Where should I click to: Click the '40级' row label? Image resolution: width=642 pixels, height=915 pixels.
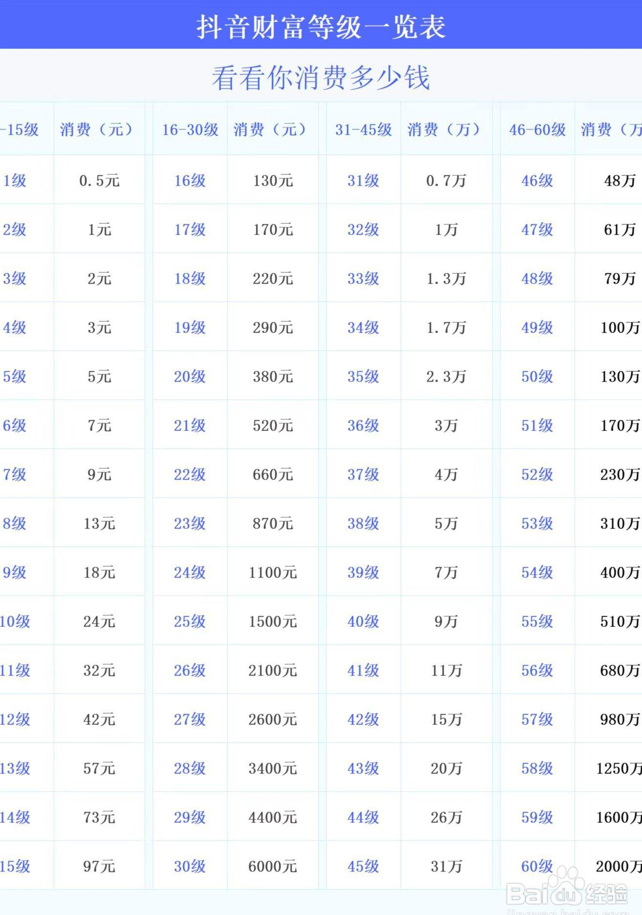[363, 622]
